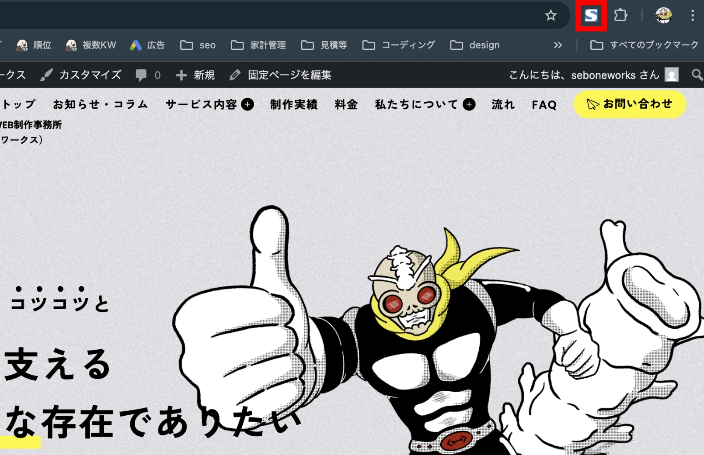Select 固定ページを編集 in the admin bar
The image size is (704, 455).
pos(280,75)
